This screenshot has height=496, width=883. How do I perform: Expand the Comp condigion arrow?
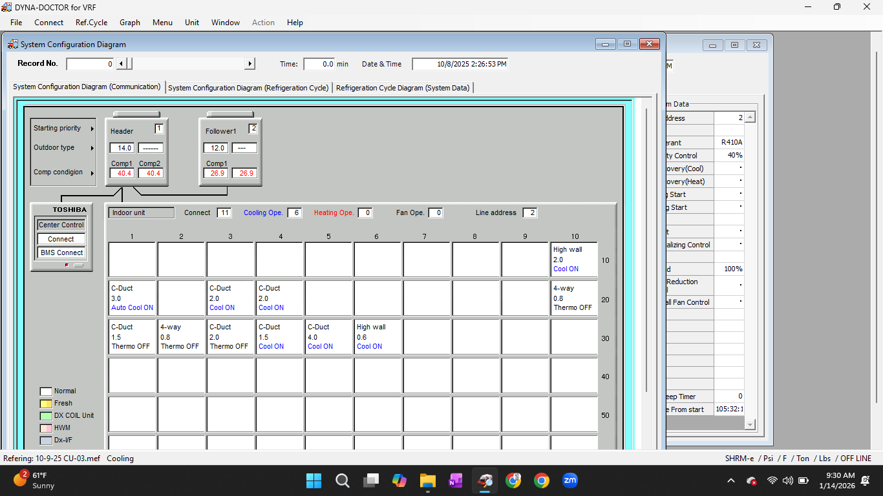point(92,172)
